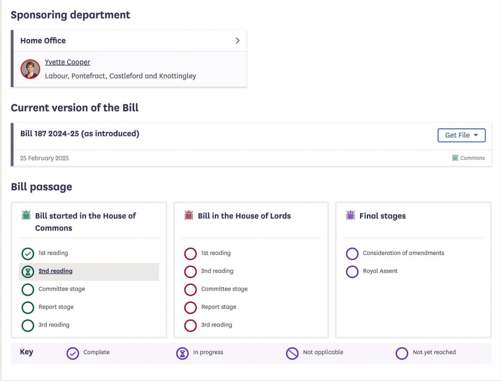The height and width of the screenshot is (381, 501).
Task: Click the green Commons portcullis icon in Bill passage
Action: (26, 215)
